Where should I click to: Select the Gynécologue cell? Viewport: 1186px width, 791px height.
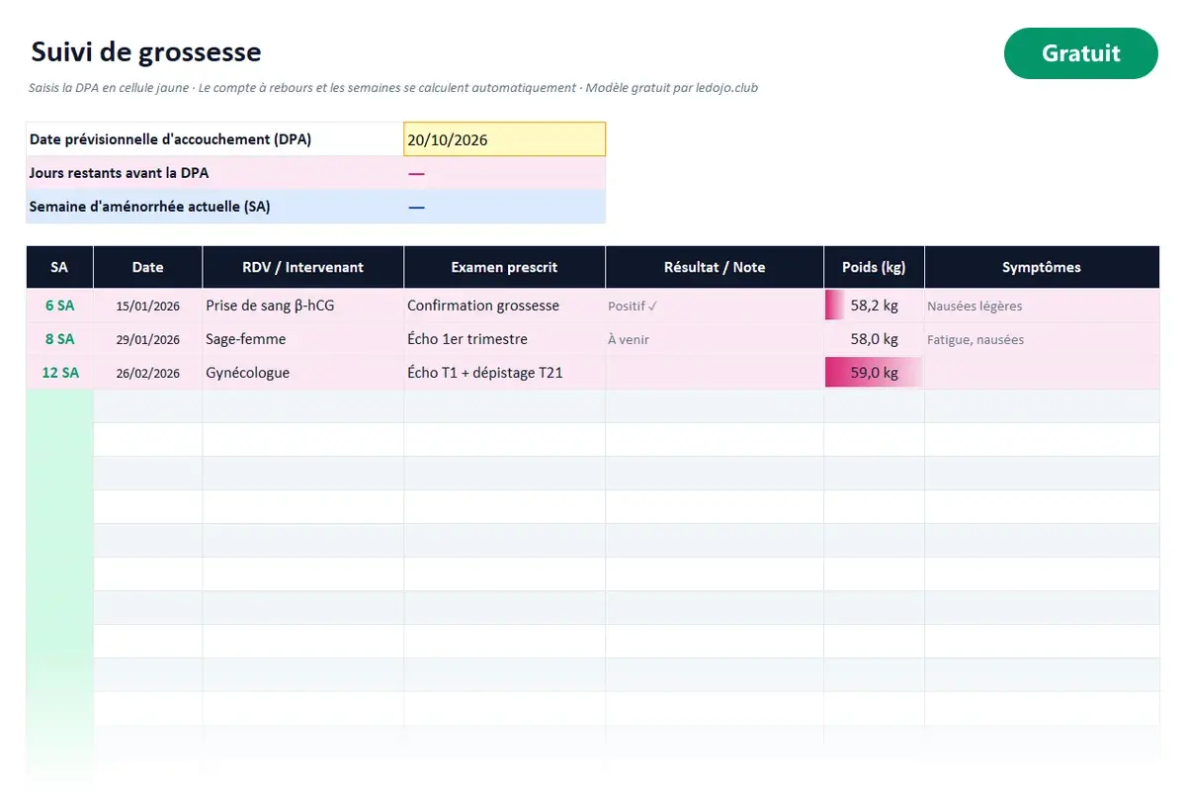tap(303, 373)
